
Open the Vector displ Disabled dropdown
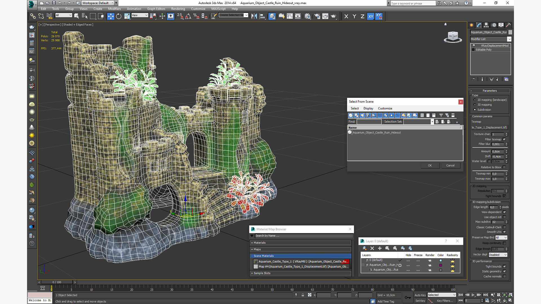[498, 255]
